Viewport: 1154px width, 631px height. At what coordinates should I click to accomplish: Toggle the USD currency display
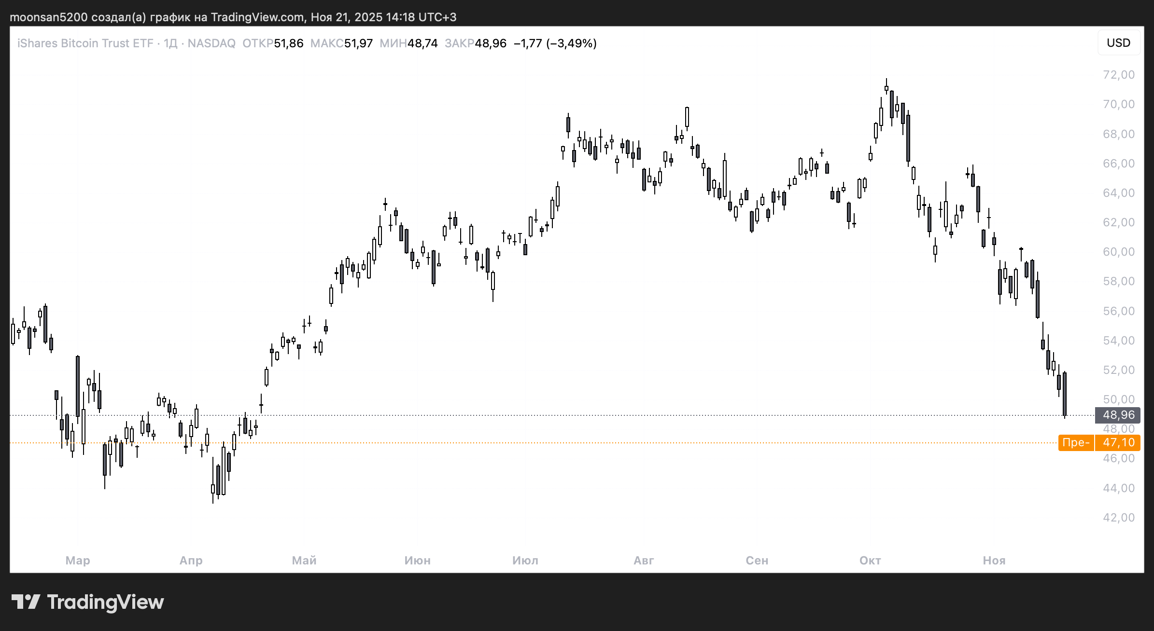click(x=1119, y=42)
